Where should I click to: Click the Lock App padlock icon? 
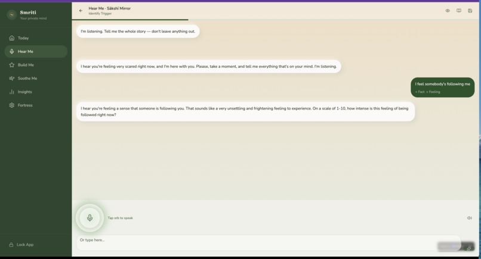pos(11,245)
